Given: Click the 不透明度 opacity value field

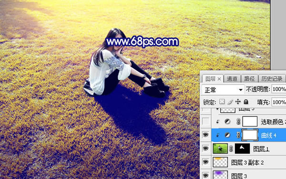Looking at the screenshot, I should click(x=279, y=89).
